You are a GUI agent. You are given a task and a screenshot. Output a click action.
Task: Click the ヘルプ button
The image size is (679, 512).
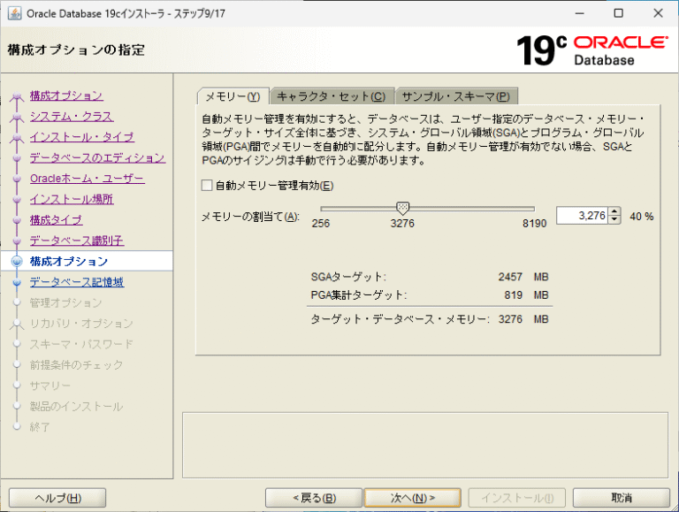point(57,498)
